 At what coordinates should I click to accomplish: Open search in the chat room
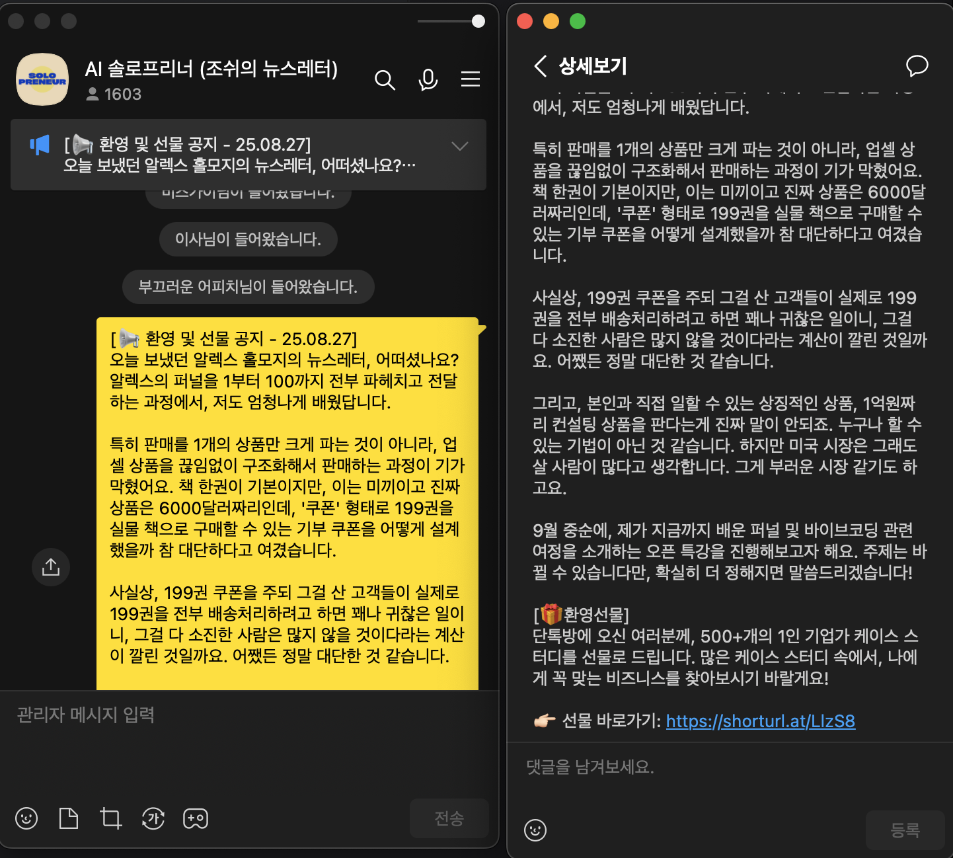click(385, 80)
